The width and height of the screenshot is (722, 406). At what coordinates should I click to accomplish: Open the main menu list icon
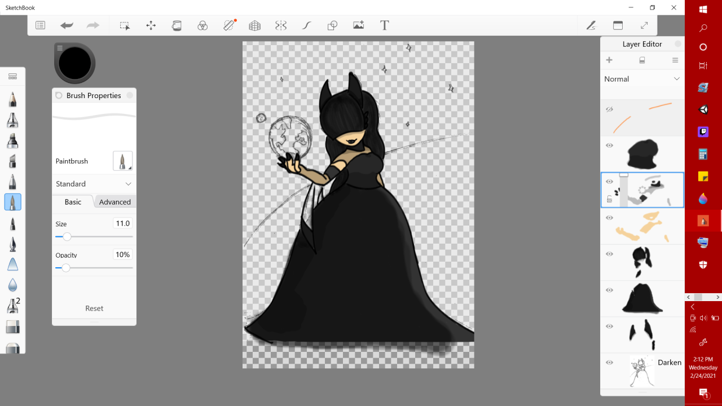pyautogui.click(x=40, y=25)
